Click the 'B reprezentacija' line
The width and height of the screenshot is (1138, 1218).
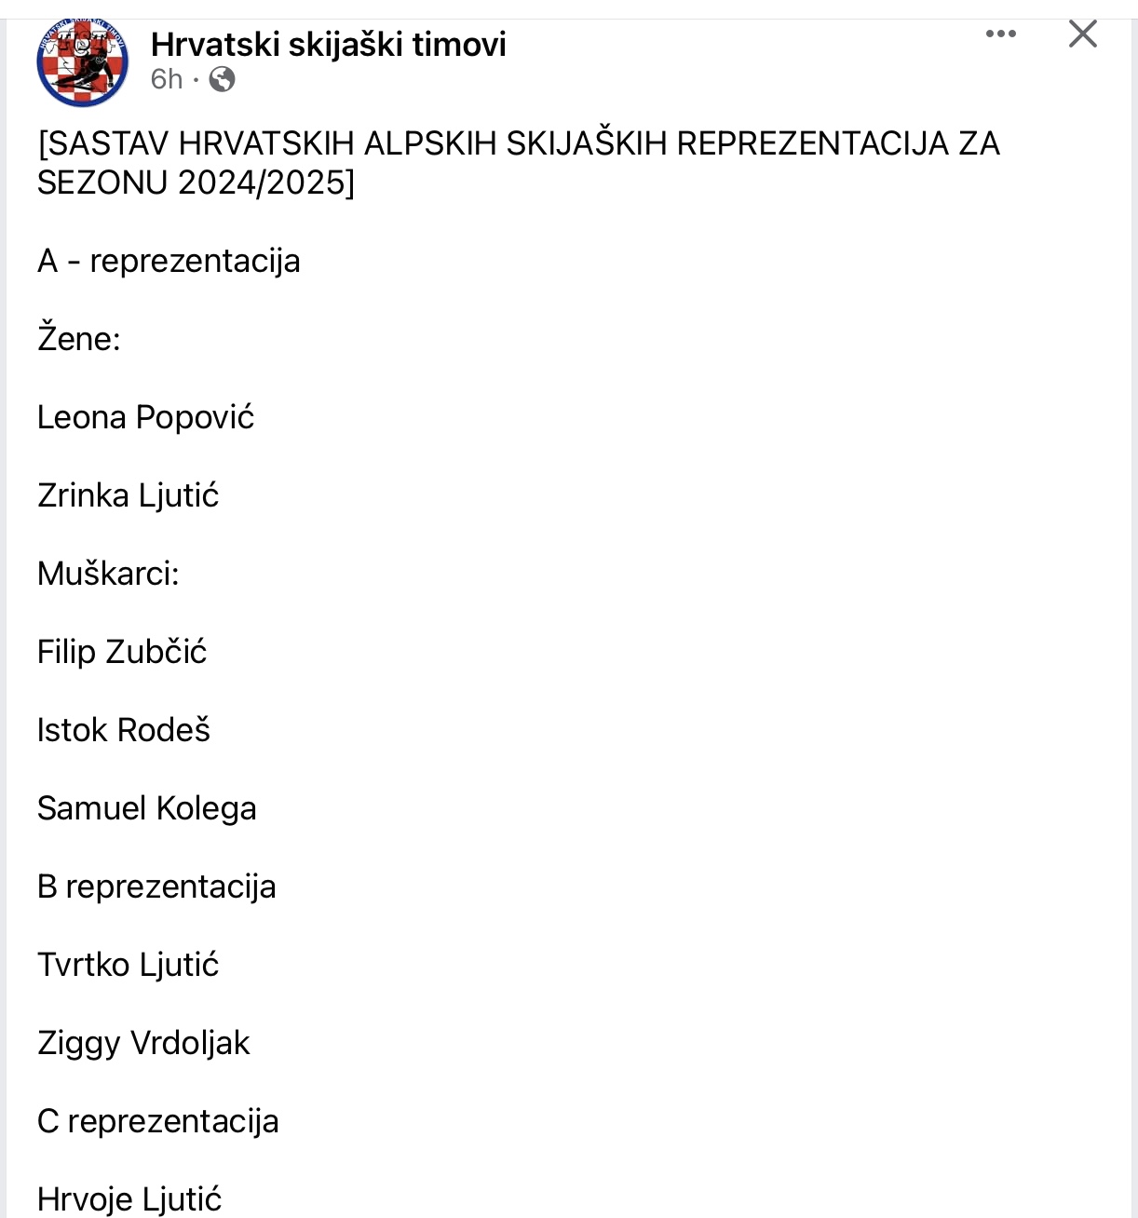point(156,886)
